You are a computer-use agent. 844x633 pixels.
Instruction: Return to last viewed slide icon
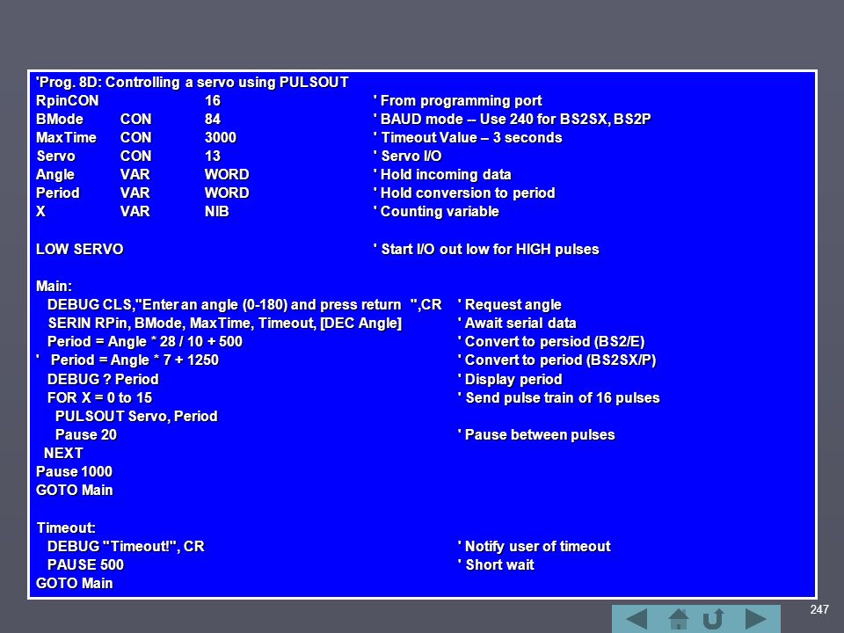pos(713,619)
